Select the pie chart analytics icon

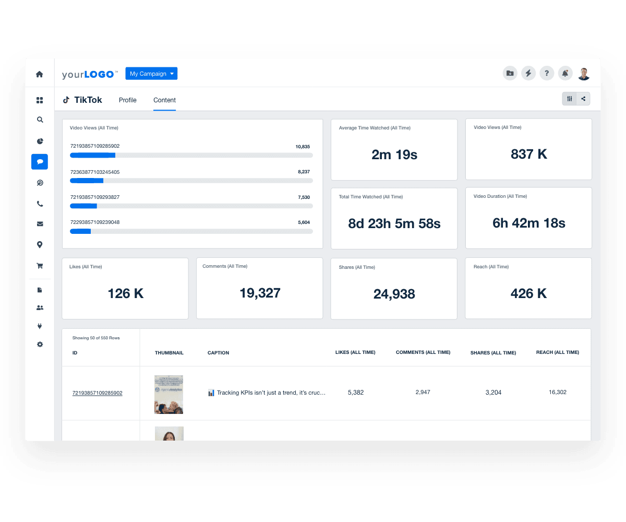point(40,141)
